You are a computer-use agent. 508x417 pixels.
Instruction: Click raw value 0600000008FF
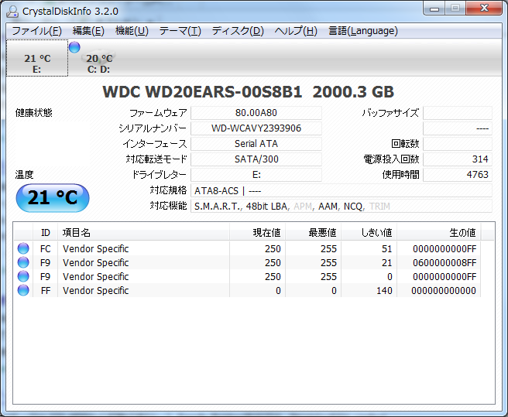444,262
